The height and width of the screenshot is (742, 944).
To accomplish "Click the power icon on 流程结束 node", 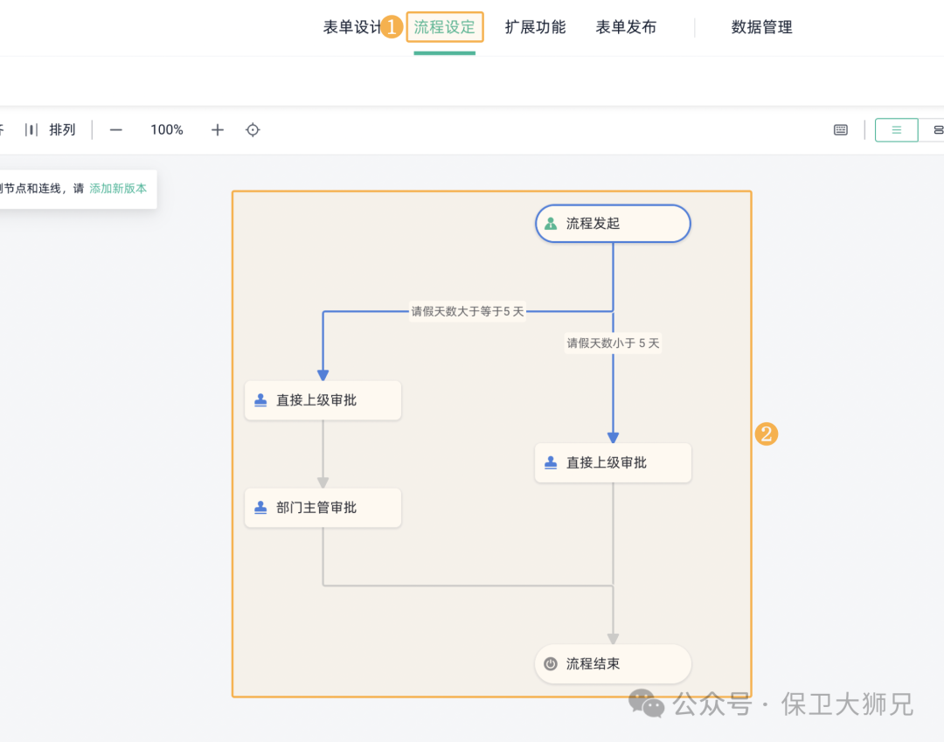I will click(x=551, y=664).
